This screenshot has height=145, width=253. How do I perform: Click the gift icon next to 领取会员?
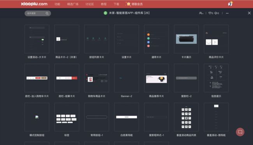click(x=128, y=4)
